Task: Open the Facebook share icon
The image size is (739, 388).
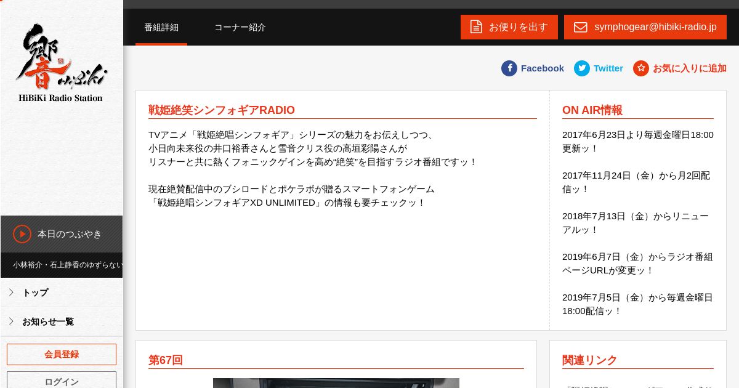Action: (509, 68)
